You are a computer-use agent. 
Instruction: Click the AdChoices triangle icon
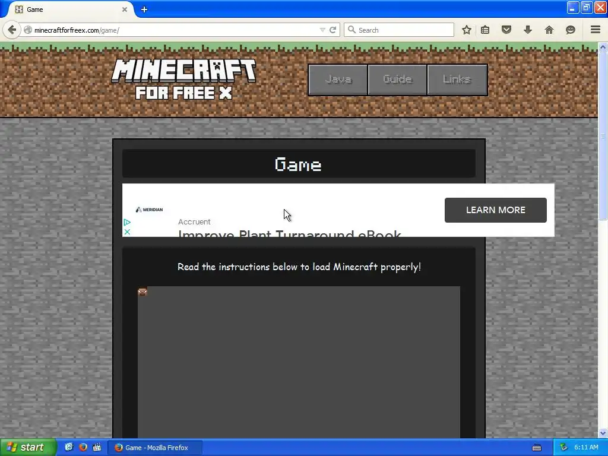[127, 222]
